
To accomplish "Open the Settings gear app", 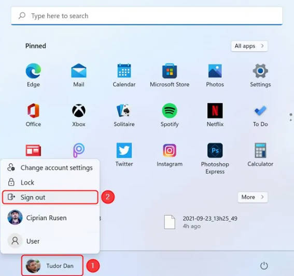I will [x=260, y=75].
